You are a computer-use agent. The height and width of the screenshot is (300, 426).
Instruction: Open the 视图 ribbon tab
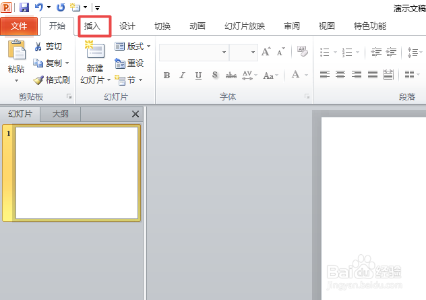coord(326,26)
